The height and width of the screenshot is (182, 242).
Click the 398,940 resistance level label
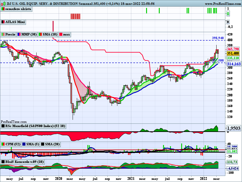point(217,38)
